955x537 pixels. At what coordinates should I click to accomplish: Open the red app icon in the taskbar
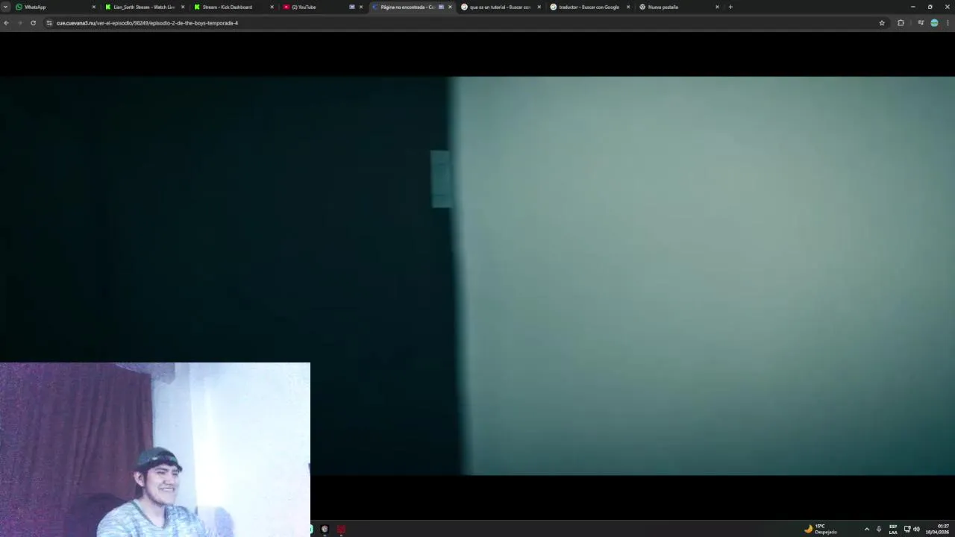click(x=341, y=529)
